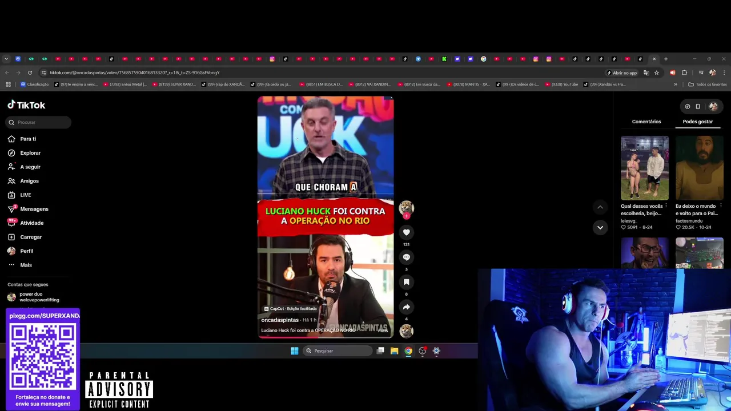
Task: Like the video with the heart
Action: [x=406, y=232]
